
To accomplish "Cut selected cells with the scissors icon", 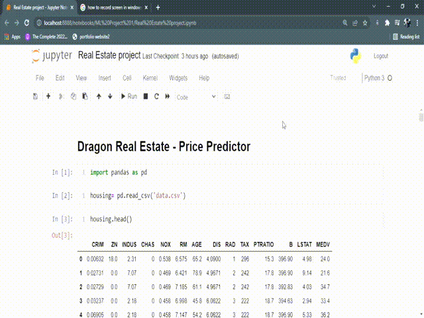I will click(x=61, y=97).
